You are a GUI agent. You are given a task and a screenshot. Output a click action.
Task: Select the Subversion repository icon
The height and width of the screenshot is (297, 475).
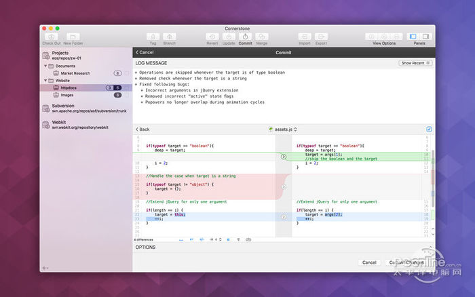(46, 108)
